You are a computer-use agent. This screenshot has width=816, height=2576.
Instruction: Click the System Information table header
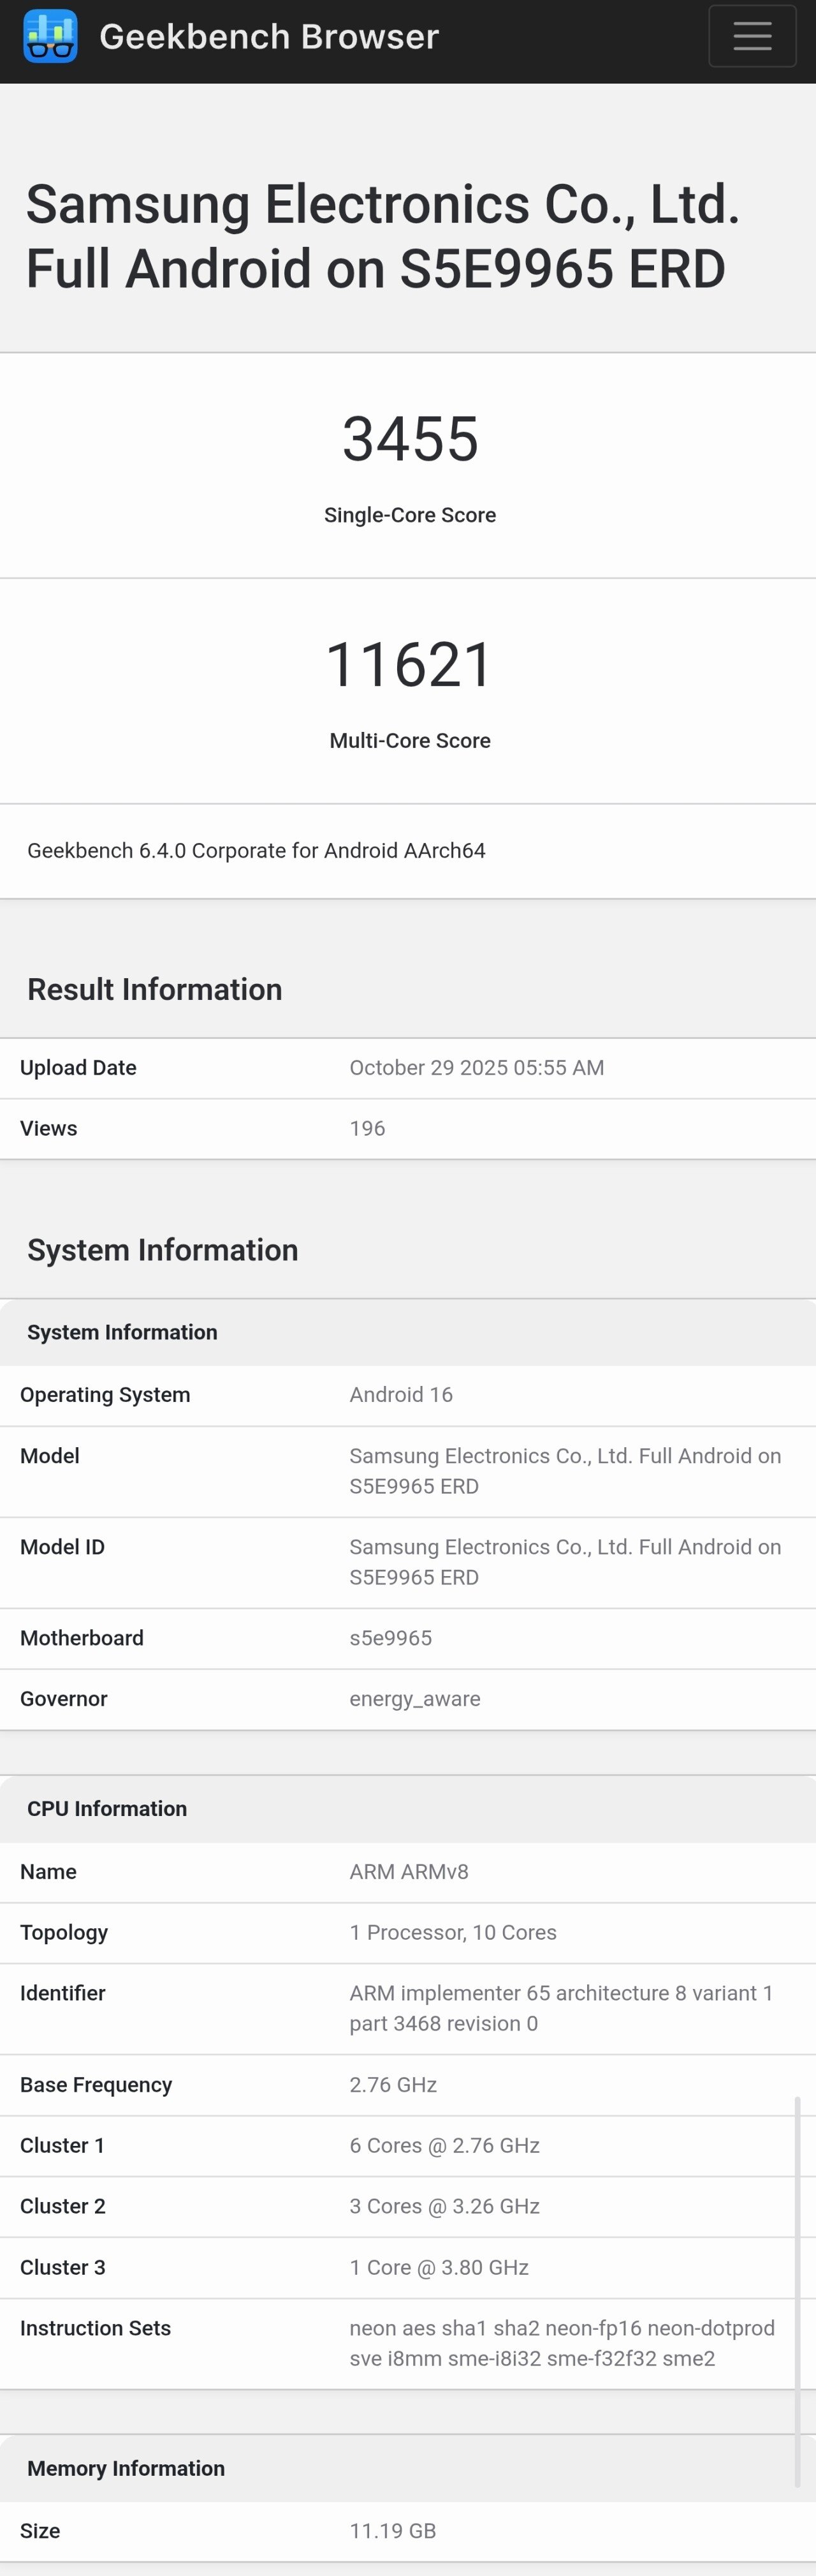(122, 1333)
